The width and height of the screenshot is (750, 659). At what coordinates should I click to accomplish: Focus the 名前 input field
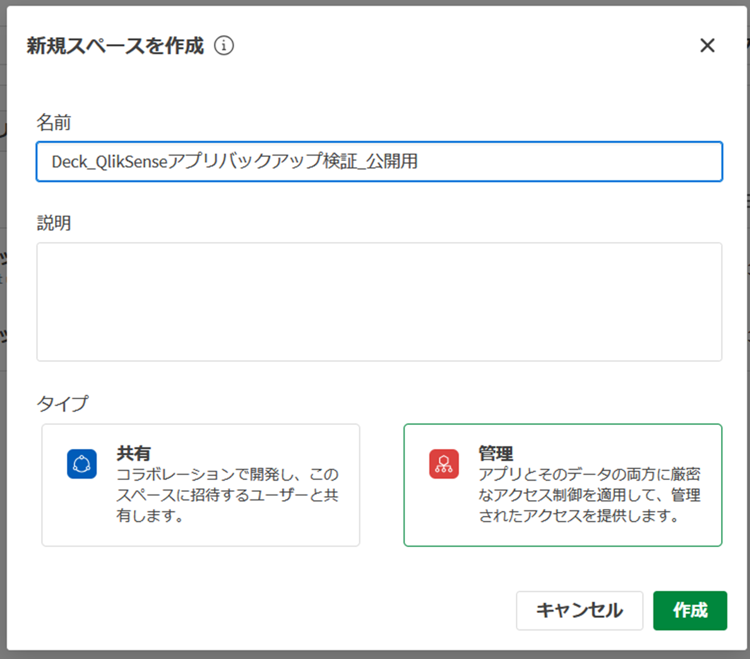[379, 161]
